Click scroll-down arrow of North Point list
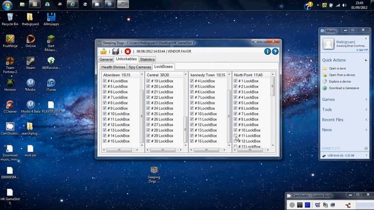 click(x=273, y=145)
